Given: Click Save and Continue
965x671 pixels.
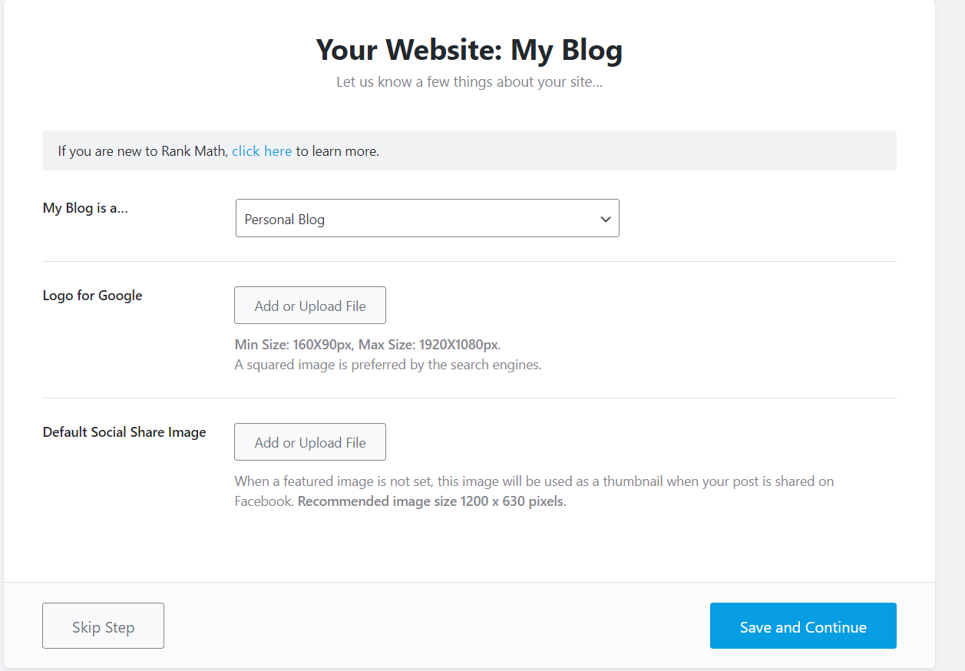Looking at the screenshot, I should pyautogui.click(x=803, y=626).
